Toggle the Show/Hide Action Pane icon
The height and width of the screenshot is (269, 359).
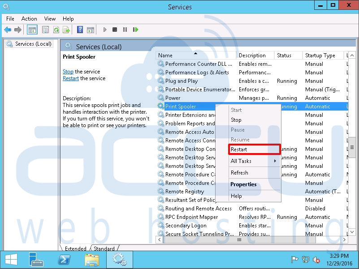pos(91,30)
